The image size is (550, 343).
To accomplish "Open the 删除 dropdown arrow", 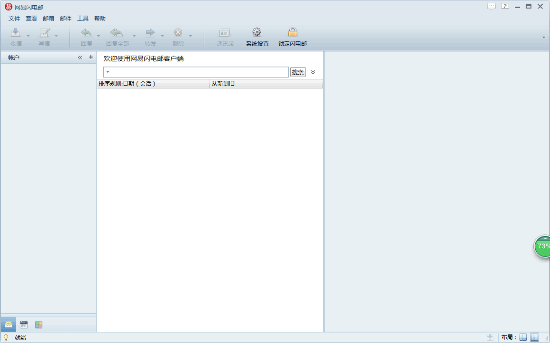I will click(190, 36).
